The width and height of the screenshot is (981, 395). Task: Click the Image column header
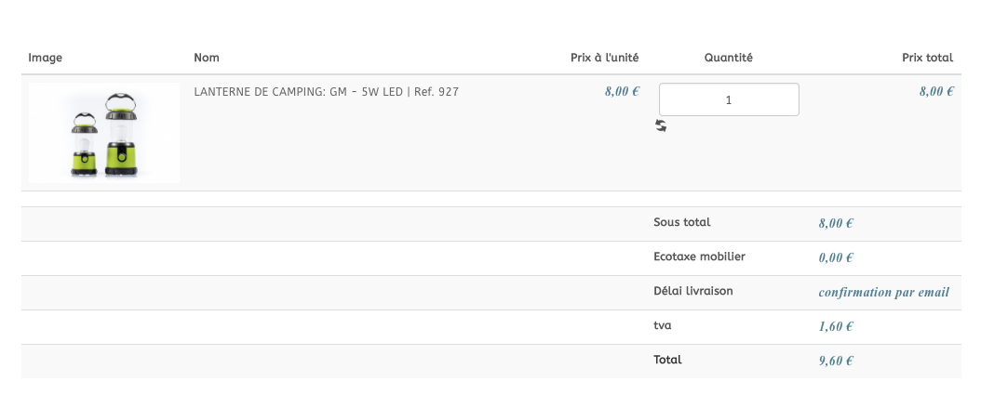46,58
